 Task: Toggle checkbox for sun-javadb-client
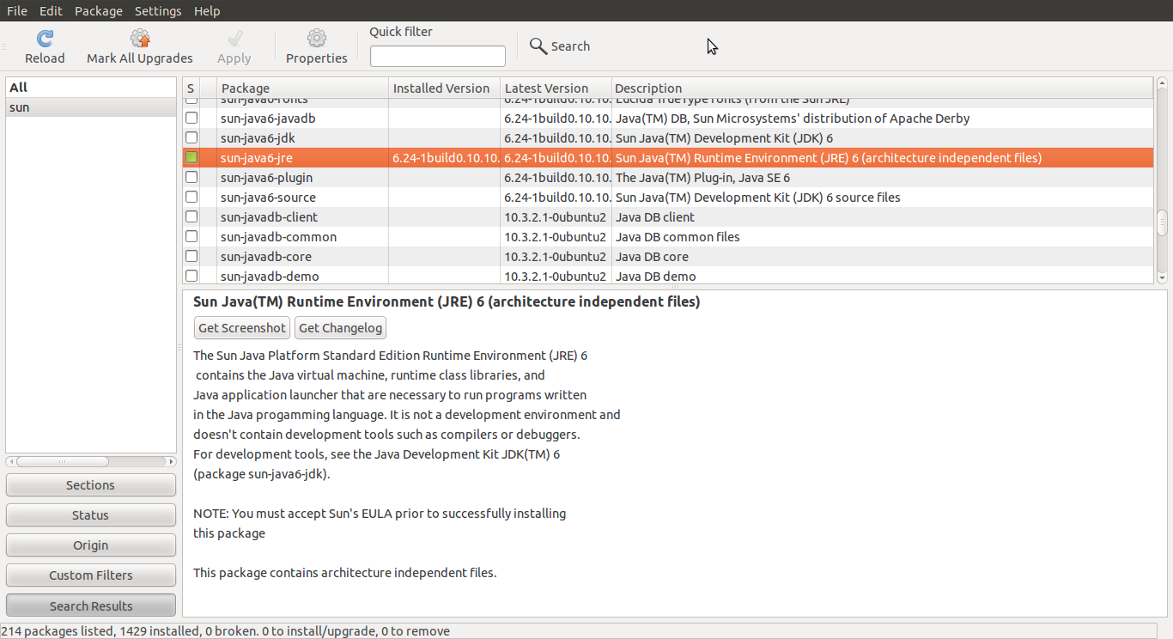pos(191,216)
